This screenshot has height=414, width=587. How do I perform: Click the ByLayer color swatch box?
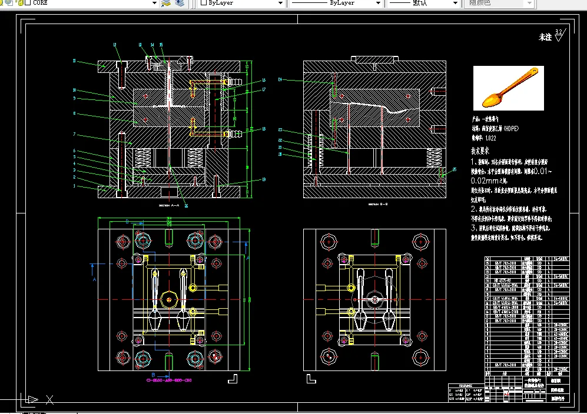[x=204, y=2]
